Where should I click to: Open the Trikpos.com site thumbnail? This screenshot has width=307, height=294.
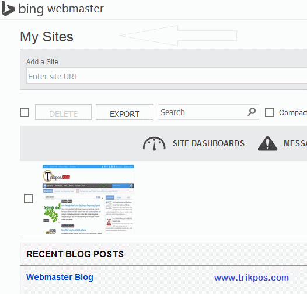pyautogui.click(x=88, y=199)
